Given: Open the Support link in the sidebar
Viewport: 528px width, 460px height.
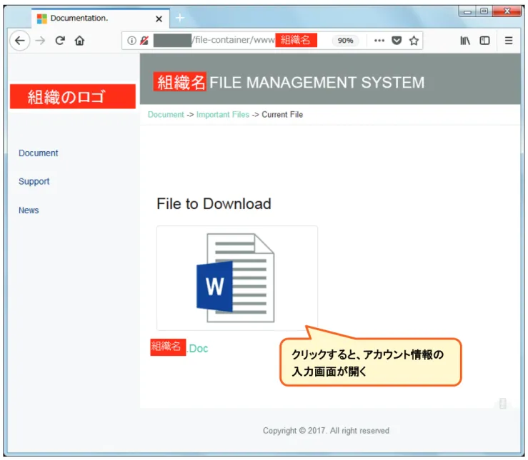Looking at the screenshot, I should click(x=34, y=181).
